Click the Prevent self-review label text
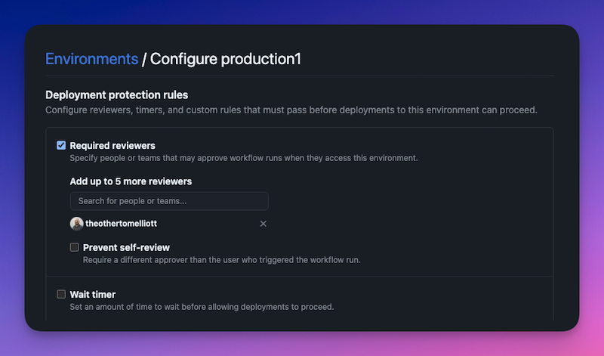 pyautogui.click(x=126, y=247)
